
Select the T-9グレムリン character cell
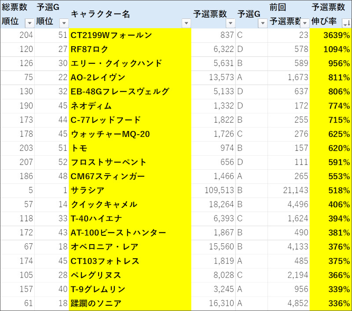130,289
